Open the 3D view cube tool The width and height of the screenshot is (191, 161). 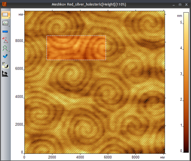tap(5, 65)
